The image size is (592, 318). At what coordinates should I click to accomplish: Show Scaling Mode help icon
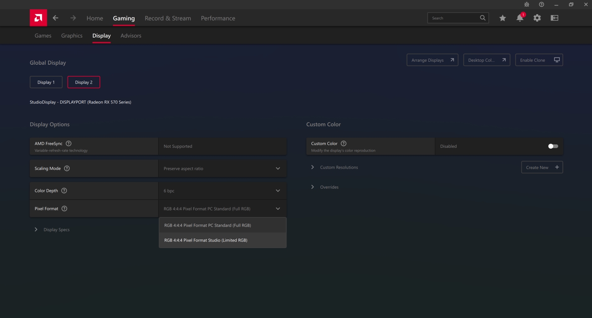click(x=67, y=169)
